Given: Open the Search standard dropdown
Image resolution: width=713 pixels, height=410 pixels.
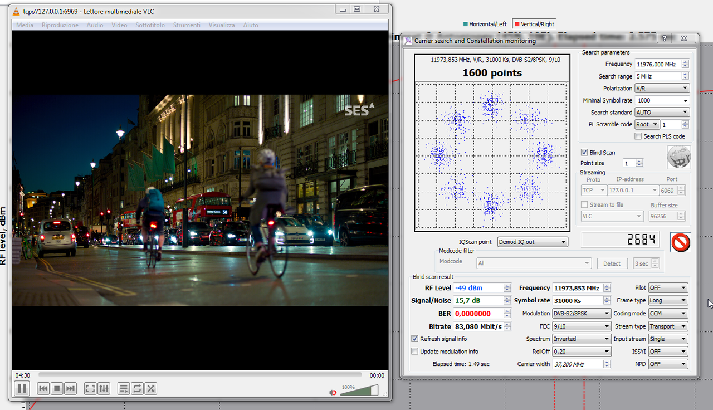Looking at the screenshot, I should (662, 113).
